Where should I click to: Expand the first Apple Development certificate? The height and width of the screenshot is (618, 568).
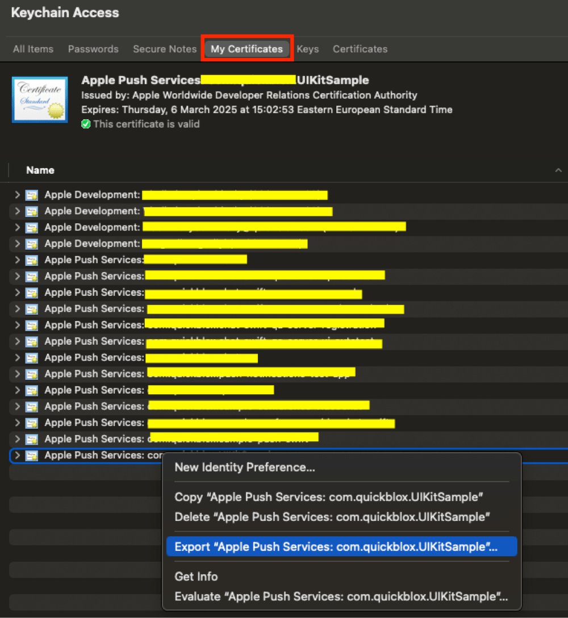tap(17, 195)
